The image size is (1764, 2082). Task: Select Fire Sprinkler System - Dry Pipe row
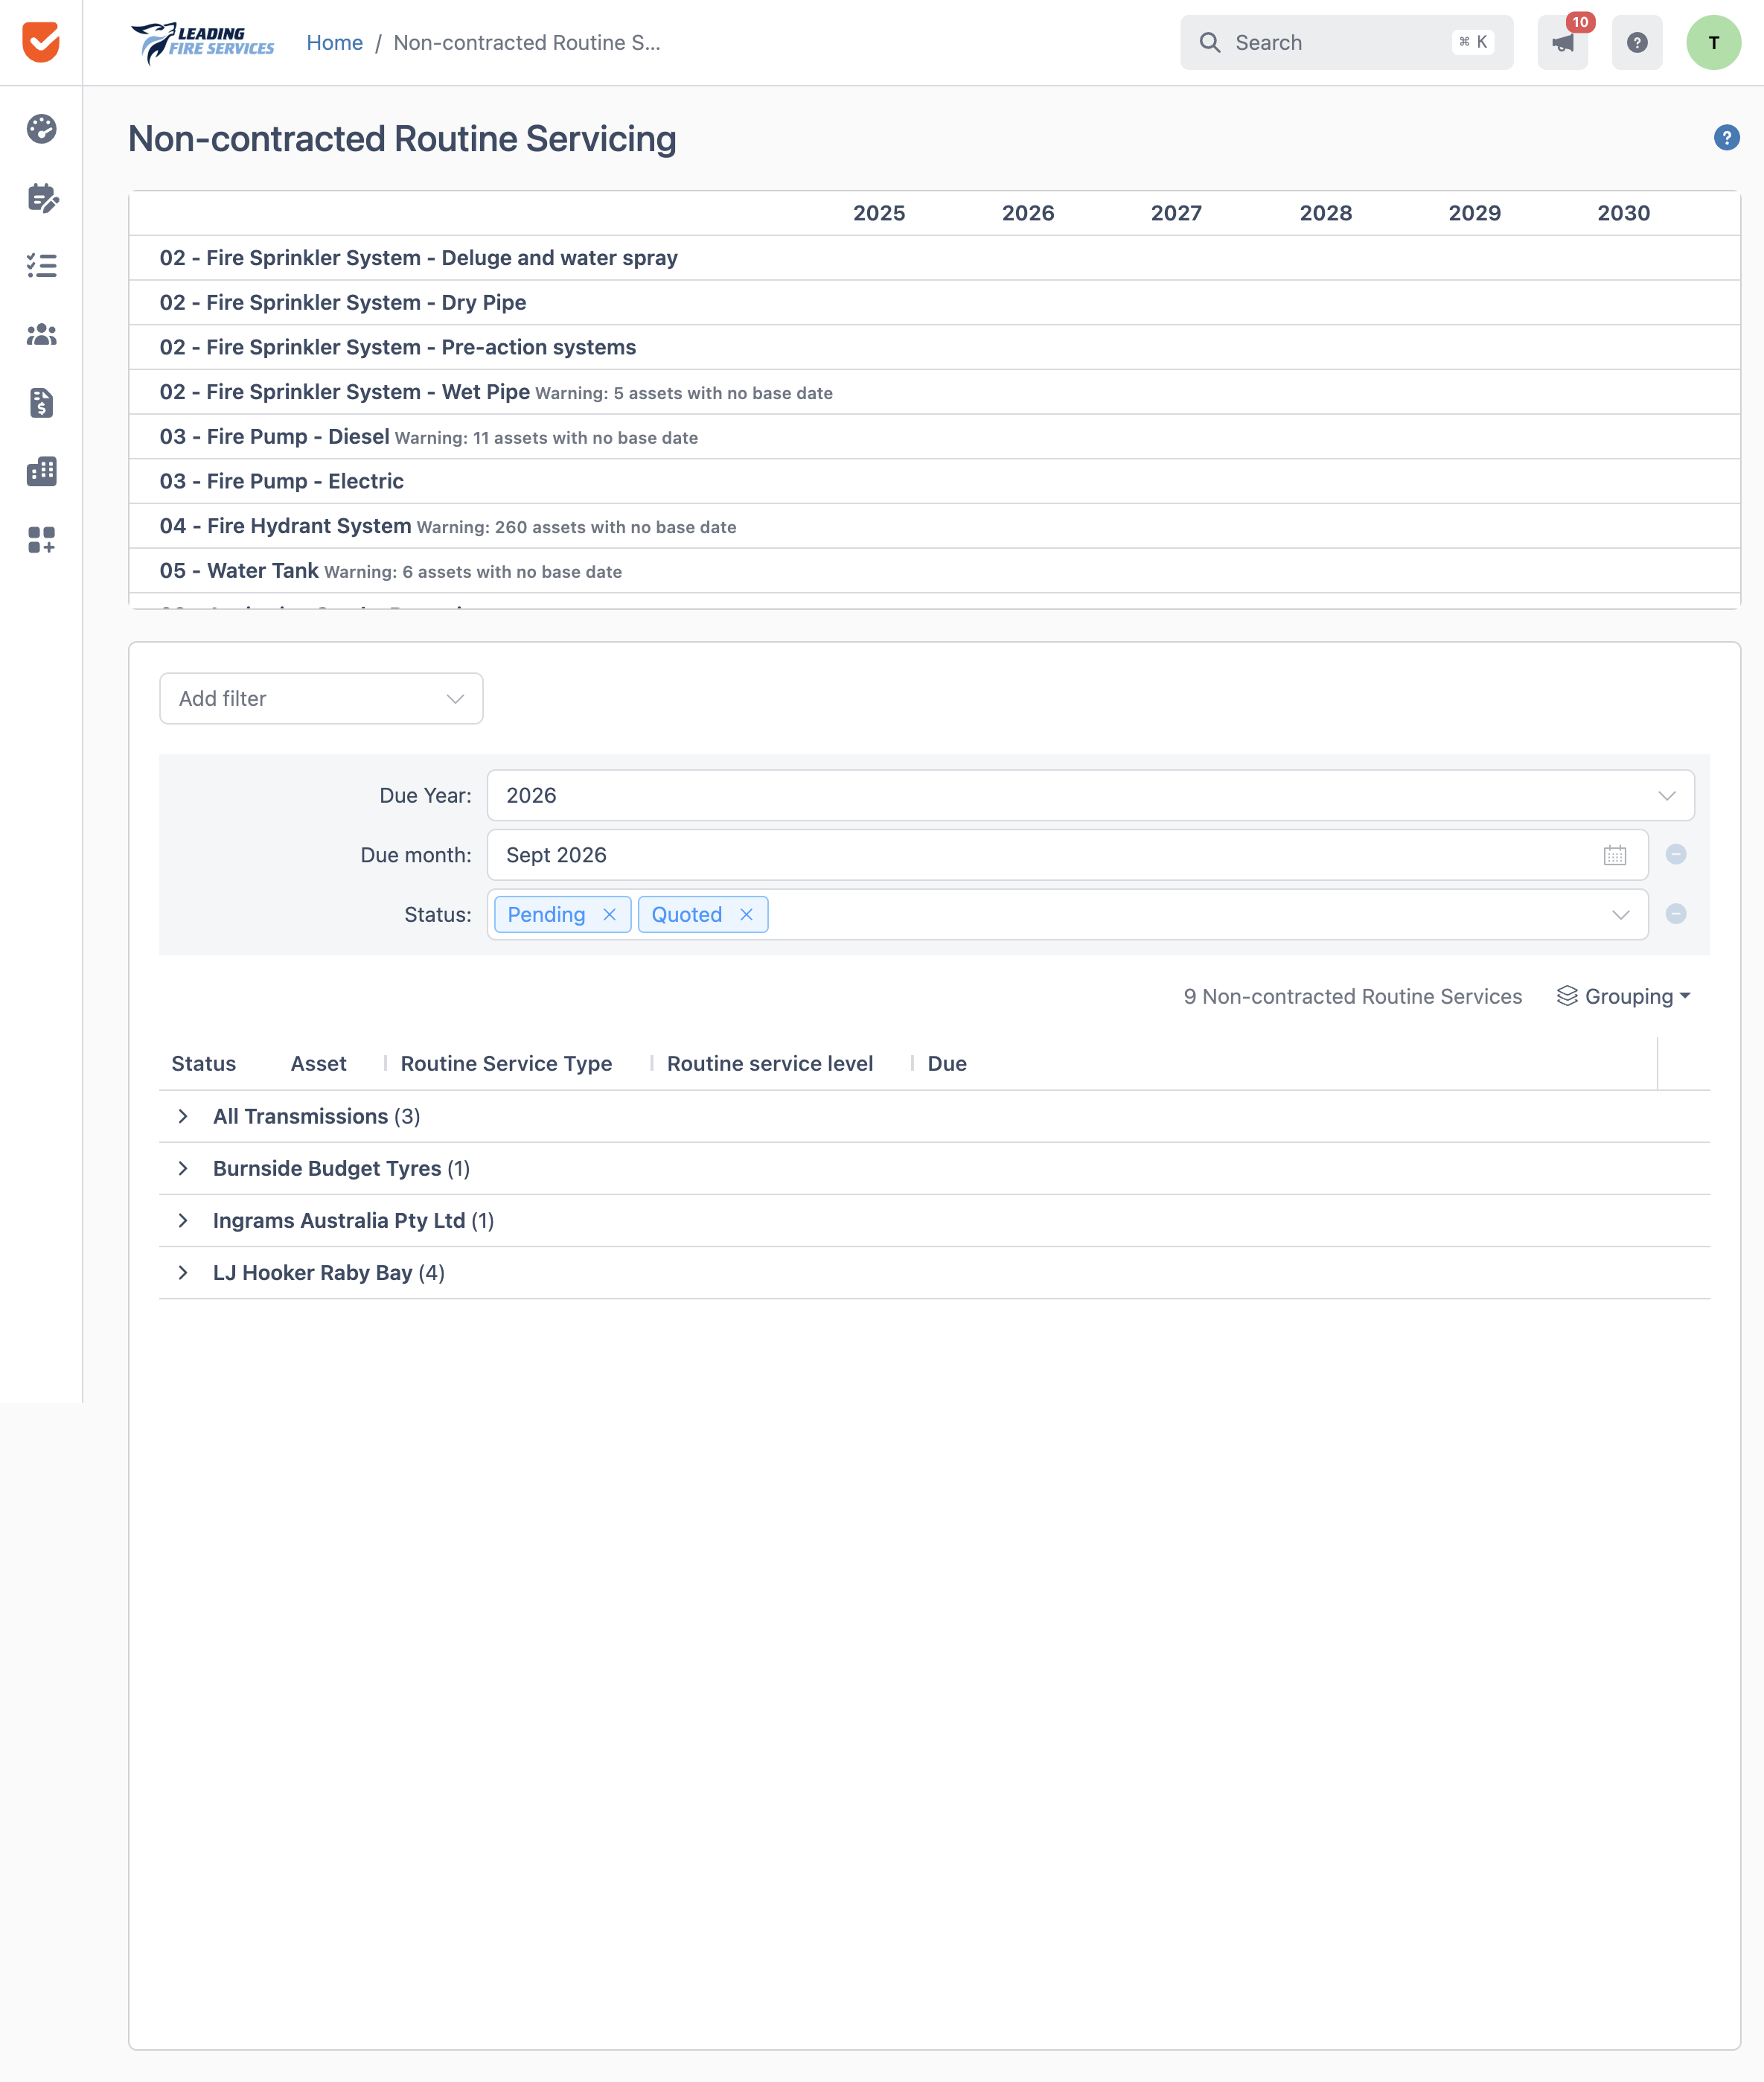(x=934, y=302)
